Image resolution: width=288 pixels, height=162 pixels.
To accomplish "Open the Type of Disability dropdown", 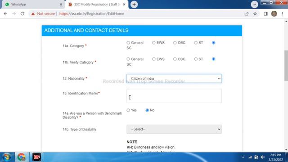I will point(174,129).
